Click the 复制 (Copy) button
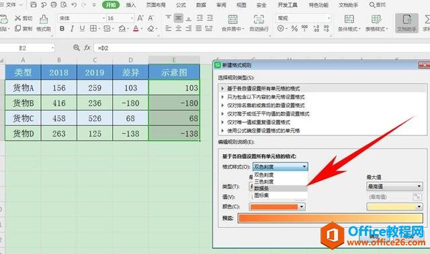This screenshot has height=254, width=430. pyautogui.click(x=24, y=28)
